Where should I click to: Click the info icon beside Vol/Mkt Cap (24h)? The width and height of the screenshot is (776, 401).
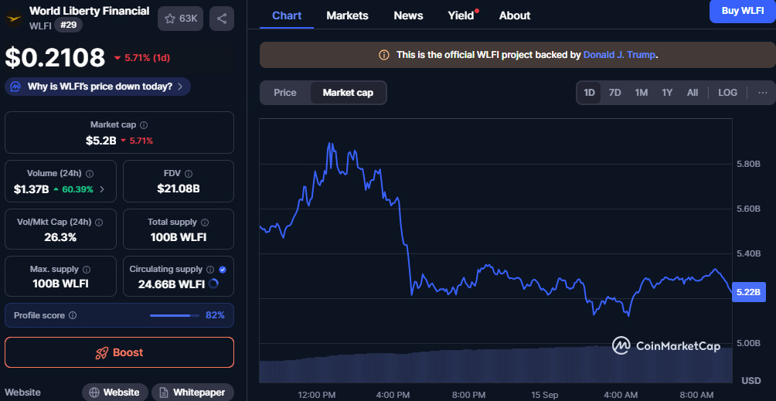pyautogui.click(x=99, y=223)
